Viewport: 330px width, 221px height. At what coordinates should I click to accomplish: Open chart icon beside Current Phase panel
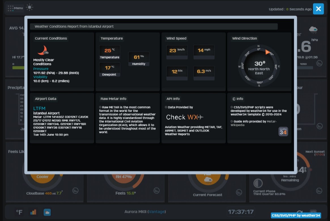319,191
